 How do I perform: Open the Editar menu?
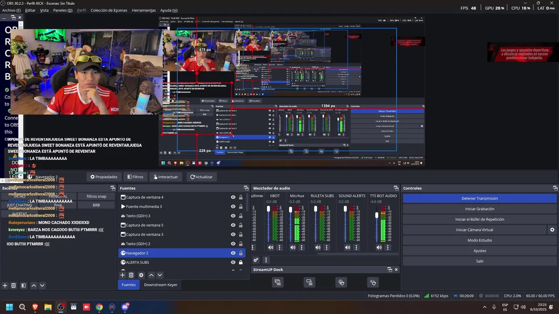pos(30,10)
